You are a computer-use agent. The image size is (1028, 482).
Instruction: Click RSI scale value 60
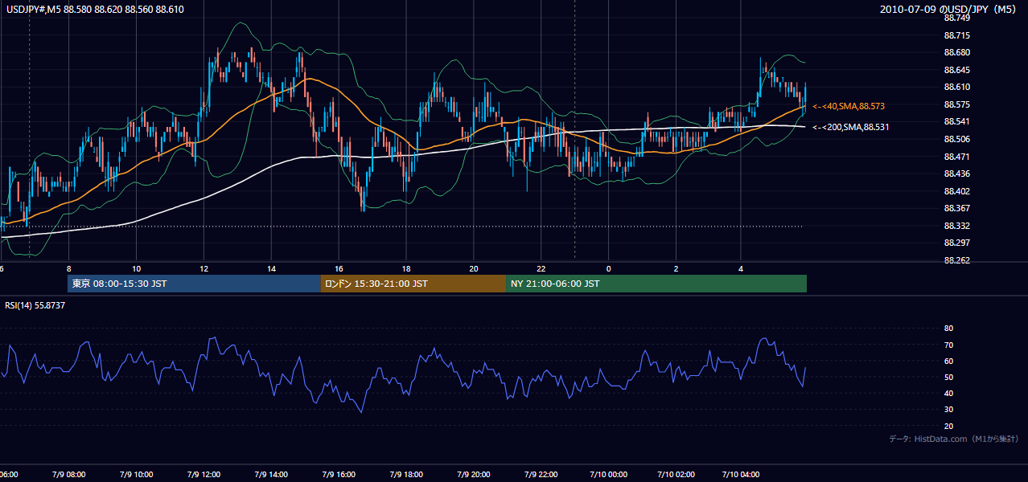click(x=948, y=361)
